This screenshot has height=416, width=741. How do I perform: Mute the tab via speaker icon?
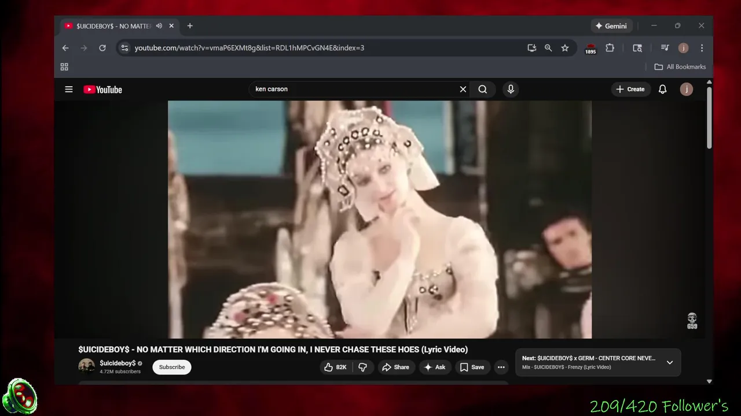159,26
